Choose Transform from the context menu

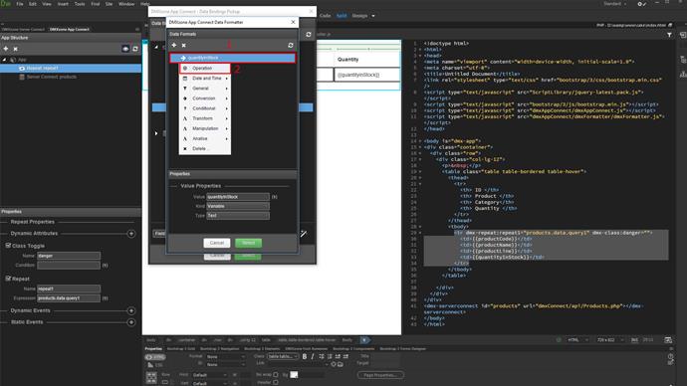(x=205, y=118)
